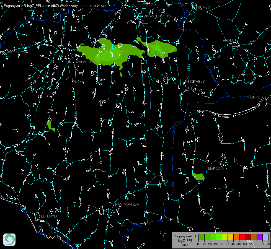Viewport: 271px width, 249px height.
Task: Click road number 07404 label
Action: coord(64,31)
